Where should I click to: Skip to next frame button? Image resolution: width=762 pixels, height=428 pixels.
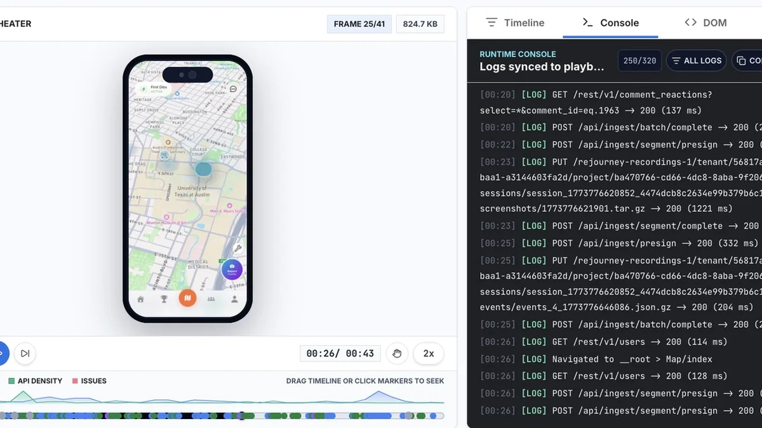[25, 353]
